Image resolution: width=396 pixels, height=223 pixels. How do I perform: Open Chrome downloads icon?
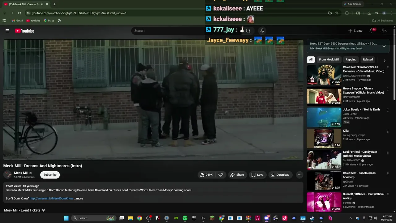(x=369, y=13)
